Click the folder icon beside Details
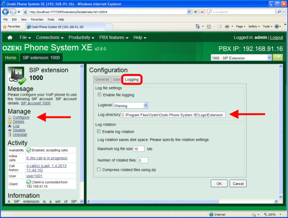The height and width of the screenshot is (218, 288). [x=10, y=122]
